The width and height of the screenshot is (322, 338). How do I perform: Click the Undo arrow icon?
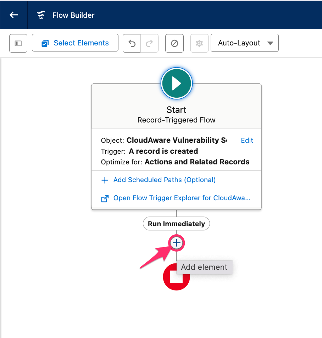click(132, 43)
